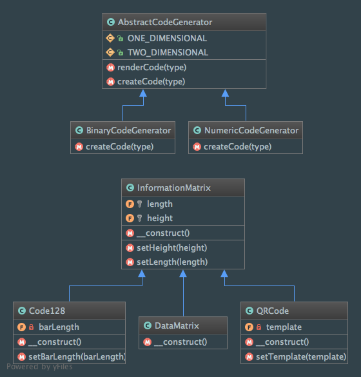Viewport: 361px width, 377px height.
Task: Click the class icon beside AbstractCodeGenerator
Action: click(111, 22)
